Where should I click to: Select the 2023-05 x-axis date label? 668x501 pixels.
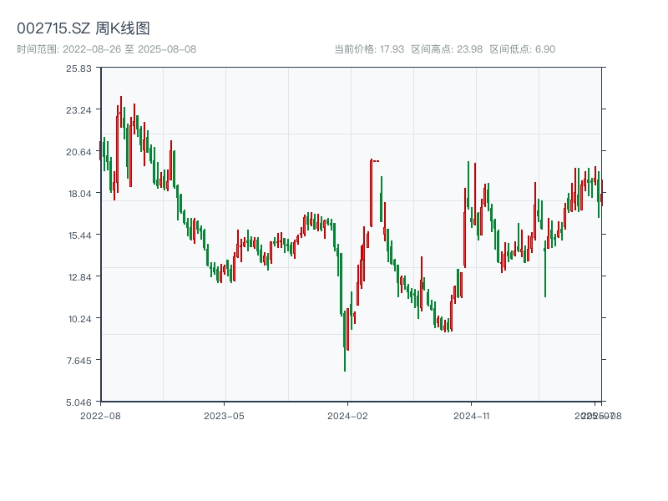pos(224,415)
